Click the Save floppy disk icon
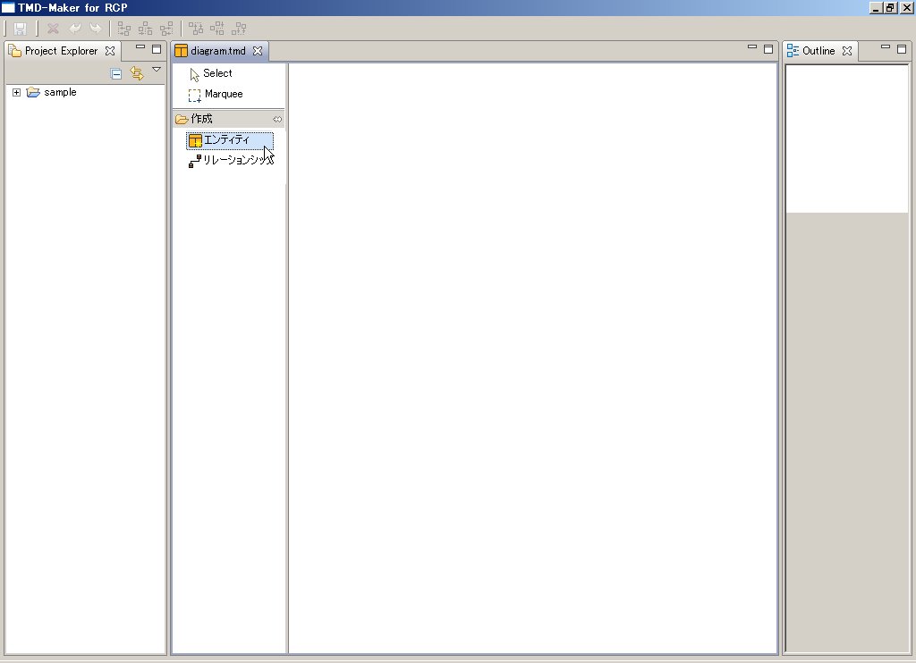The image size is (916, 663). 21,29
